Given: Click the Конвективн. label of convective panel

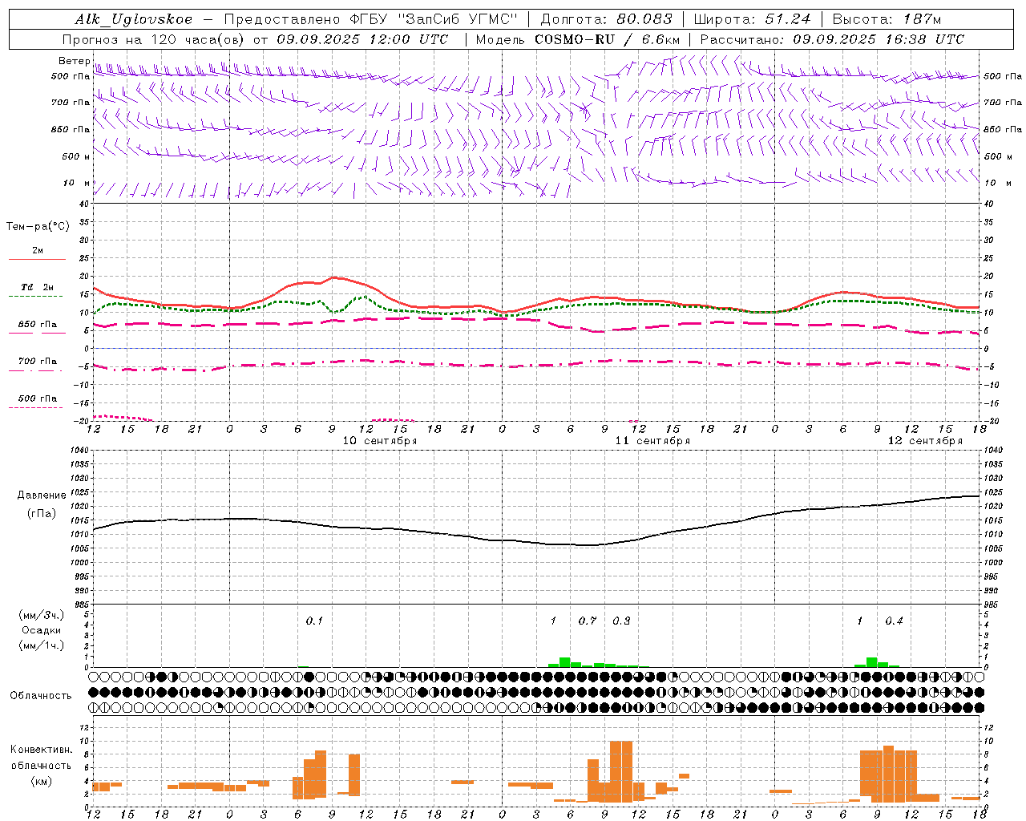Looking at the screenshot, I should click(x=41, y=750).
